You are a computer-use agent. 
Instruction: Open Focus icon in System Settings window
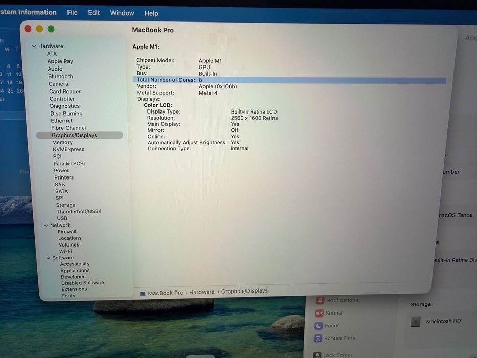pyautogui.click(x=319, y=326)
